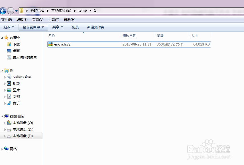Click the 桌面 desktop icon
Image resolution: width=244 pixels, height=165 pixels.
pyautogui.click(x=9, y=51)
